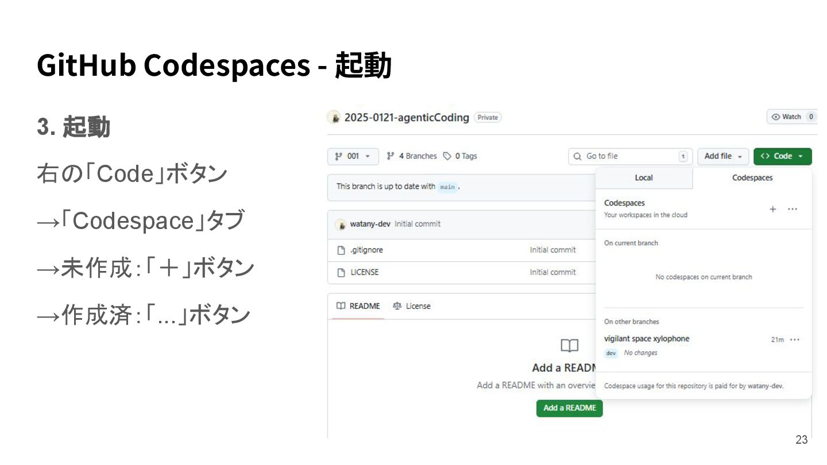Click the .gitignore file icon

[x=341, y=250]
